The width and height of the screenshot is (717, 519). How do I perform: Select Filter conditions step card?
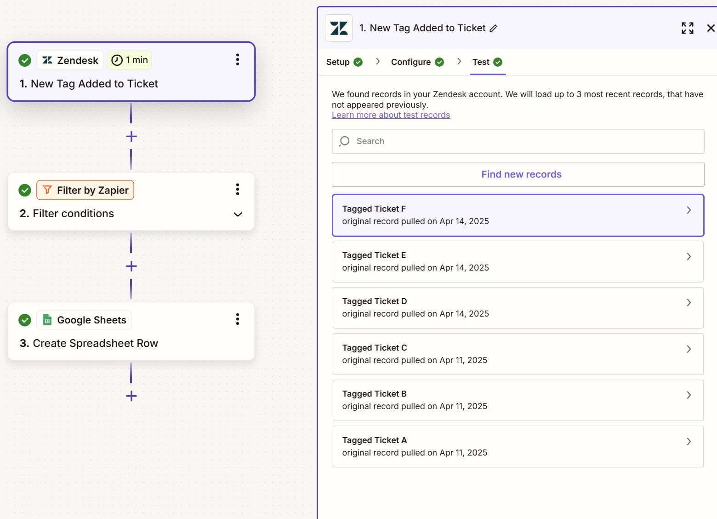[131, 202]
